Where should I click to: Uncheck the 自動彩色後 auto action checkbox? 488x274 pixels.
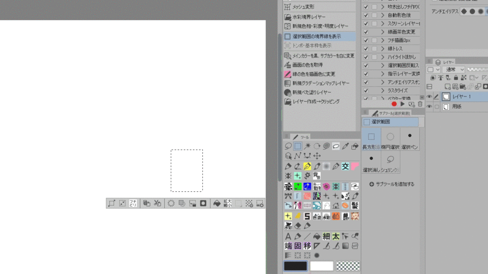coord(366,15)
